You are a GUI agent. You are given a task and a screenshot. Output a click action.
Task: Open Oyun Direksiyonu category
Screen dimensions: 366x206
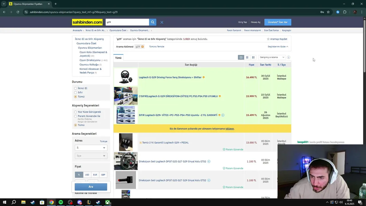click(90, 60)
